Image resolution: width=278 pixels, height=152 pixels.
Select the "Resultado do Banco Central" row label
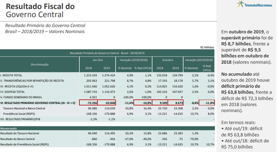pos(17,139)
